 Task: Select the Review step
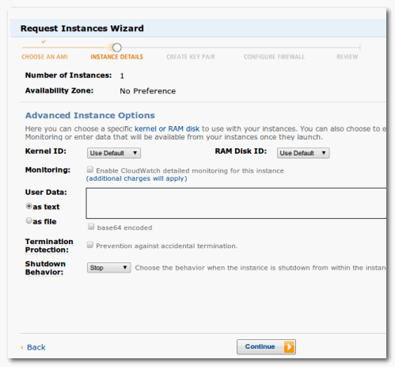point(348,57)
